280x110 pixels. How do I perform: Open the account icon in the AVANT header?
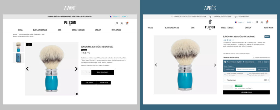click(x=122, y=23)
